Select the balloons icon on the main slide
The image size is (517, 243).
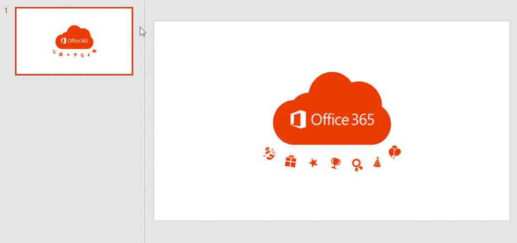click(x=394, y=152)
